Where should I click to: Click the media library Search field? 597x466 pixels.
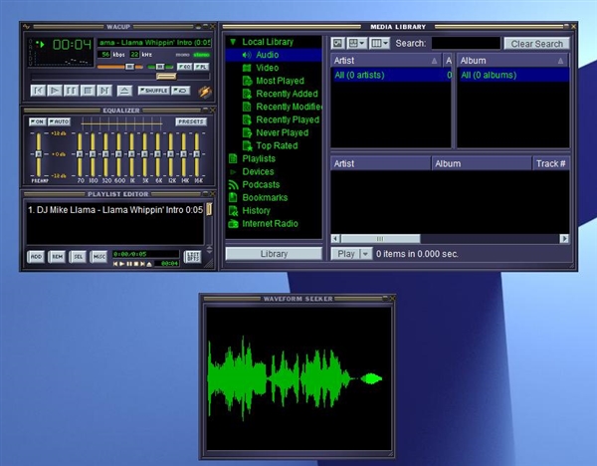click(465, 44)
